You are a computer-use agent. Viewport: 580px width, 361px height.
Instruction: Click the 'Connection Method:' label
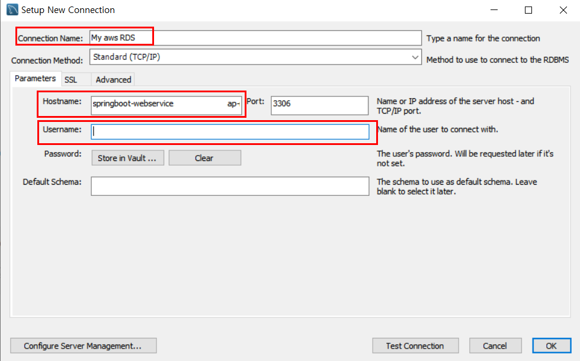click(47, 60)
